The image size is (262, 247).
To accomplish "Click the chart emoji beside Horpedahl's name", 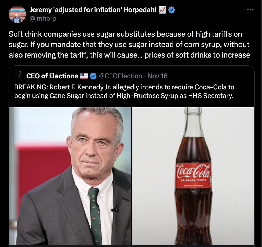I will (x=162, y=10).
